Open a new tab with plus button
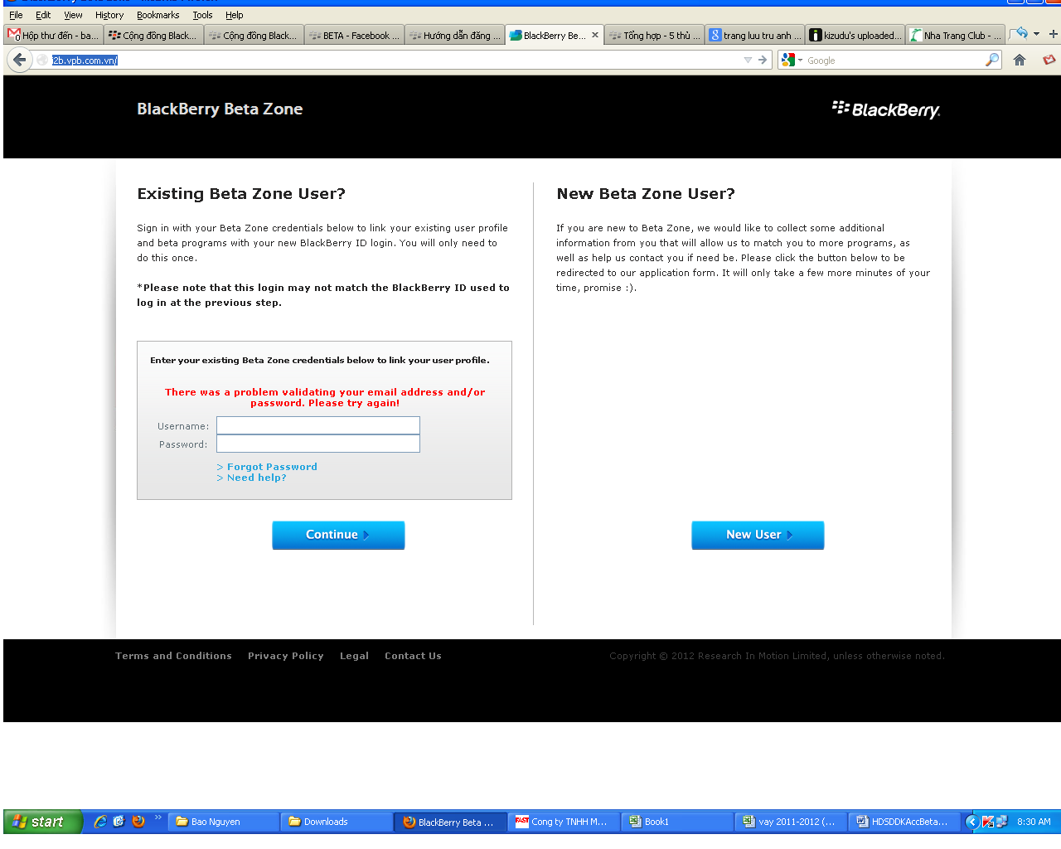 (1053, 34)
